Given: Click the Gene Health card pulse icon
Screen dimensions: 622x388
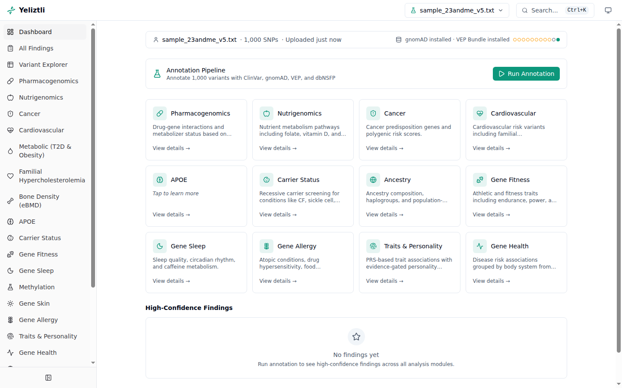Looking at the screenshot, I should coord(480,246).
